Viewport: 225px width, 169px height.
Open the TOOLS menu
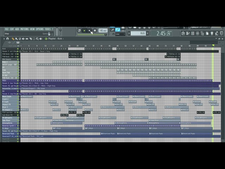[x=48, y=29]
